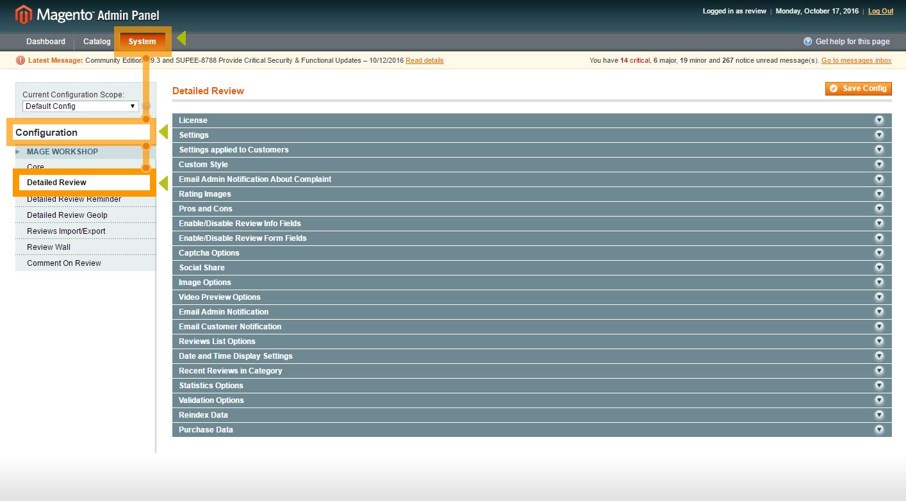Click Go to messages inbox link
The image size is (906, 501).
click(857, 61)
